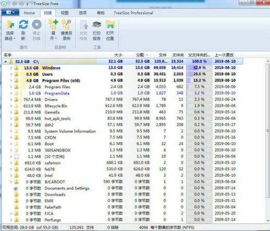Screen dimensions: 270x231
Task: Click the Search directory tree icon
Action: pos(66,25)
